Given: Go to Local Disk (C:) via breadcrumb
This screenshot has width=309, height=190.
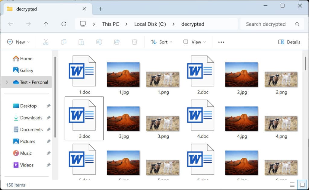Looking at the screenshot, I should tap(150, 24).
